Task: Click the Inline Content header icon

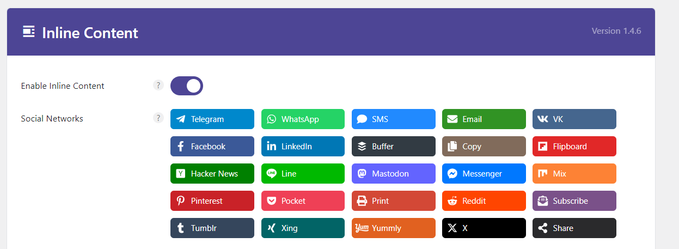Action: pos(29,32)
